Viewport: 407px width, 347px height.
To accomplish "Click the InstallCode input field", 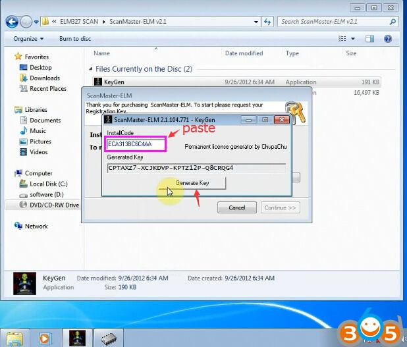I will pyautogui.click(x=136, y=144).
